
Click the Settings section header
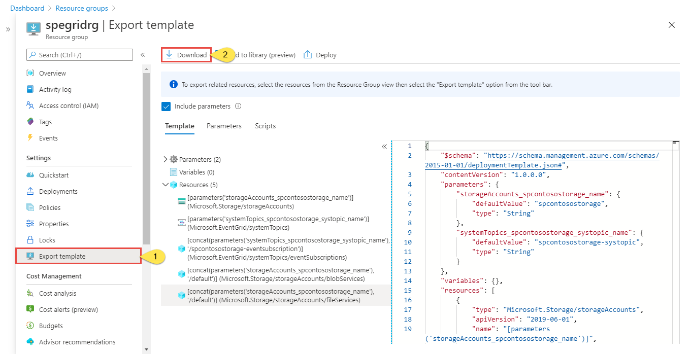pyautogui.click(x=39, y=158)
